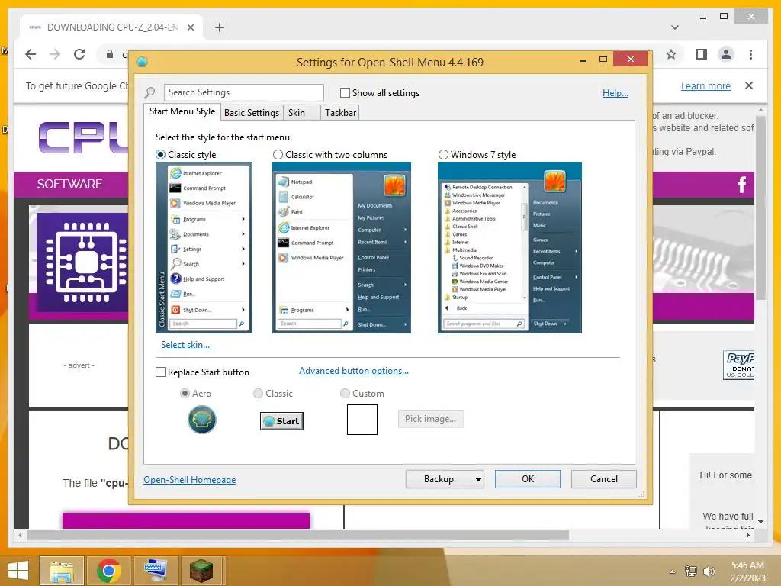Click the PayPal donate image on webpage

point(738,365)
